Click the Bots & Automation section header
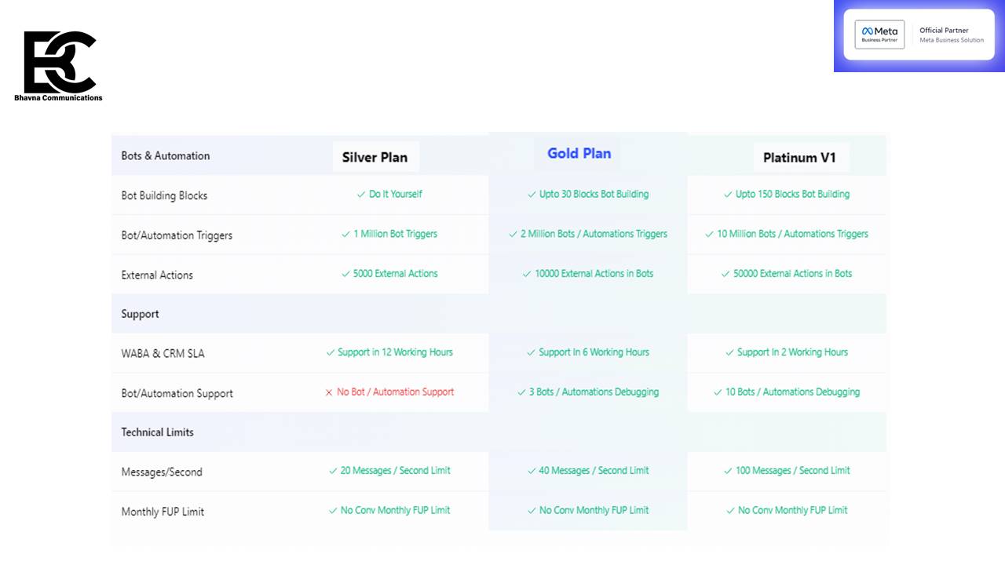Screen dimensions: 1005x565 click(x=166, y=156)
